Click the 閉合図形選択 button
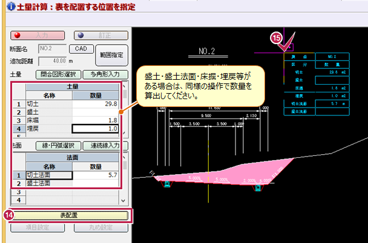Image resolution: width=368 pixels, height=243 pixels. coord(58,74)
